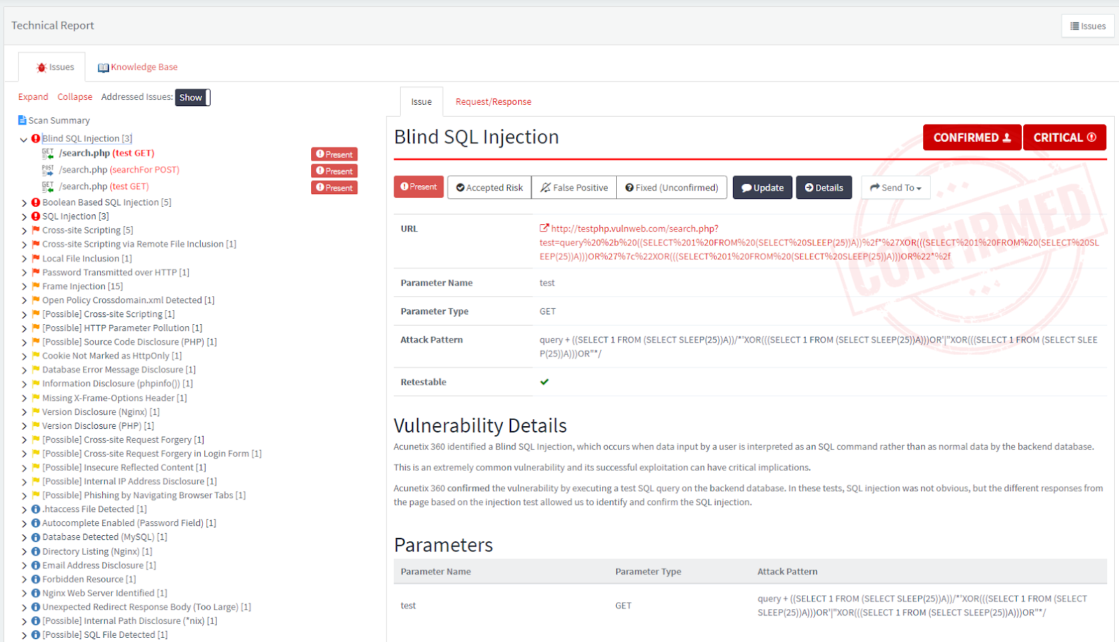Open the testphp.vulnweb.com vulnerable URL link
The width and height of the screenshot is (1119, 642).
tap(819, 242)
